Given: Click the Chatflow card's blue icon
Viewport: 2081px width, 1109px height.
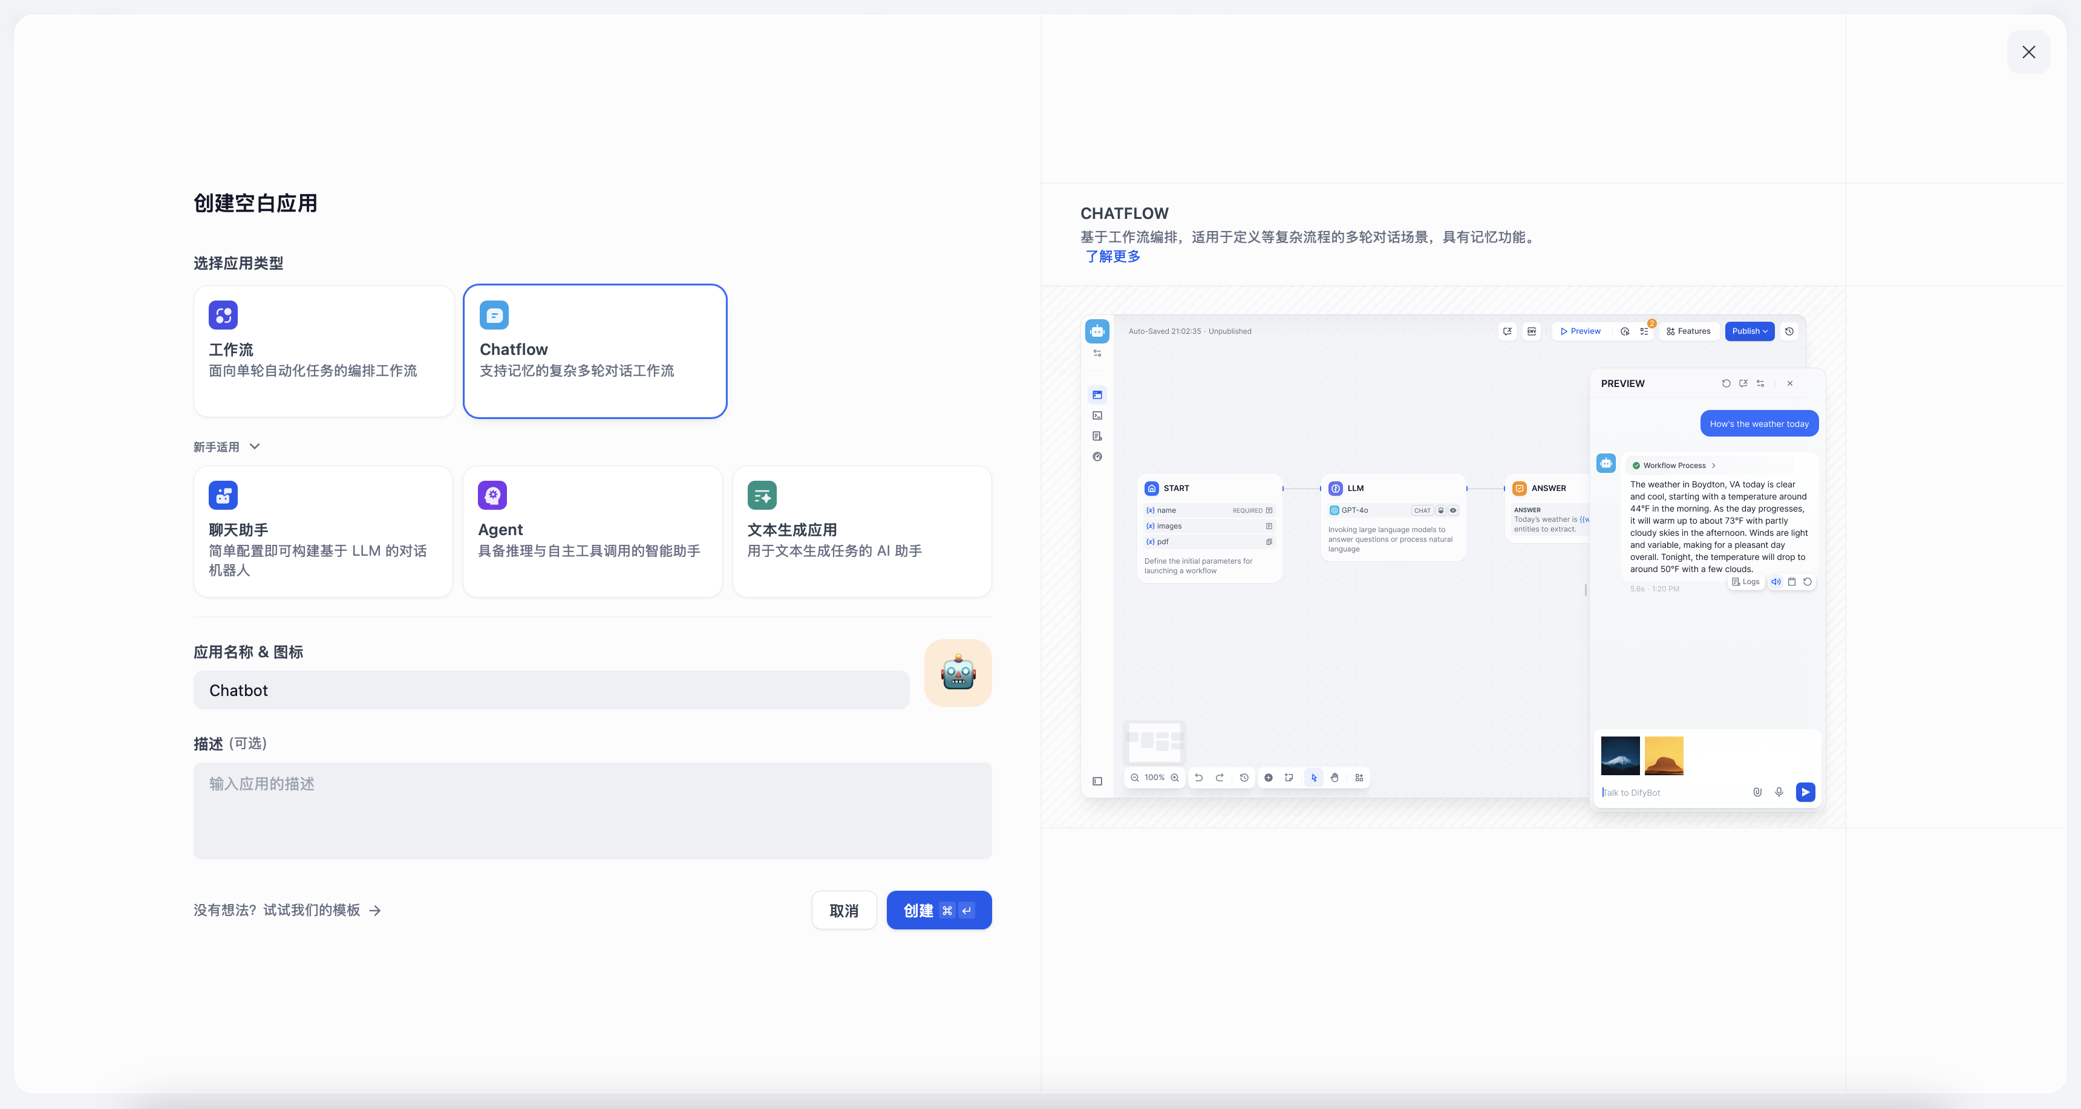Looking at the screenshot, I should point(494,315).
